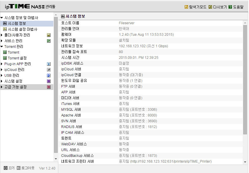Click the 시스템 설정 마법사 item icon
249x173 pixels.
(5, 29)
